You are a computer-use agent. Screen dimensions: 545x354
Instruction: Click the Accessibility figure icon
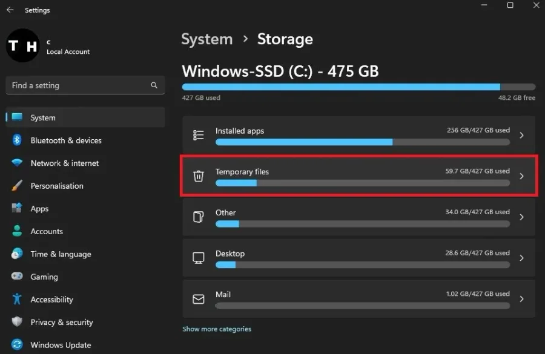(x=17, y=299)
